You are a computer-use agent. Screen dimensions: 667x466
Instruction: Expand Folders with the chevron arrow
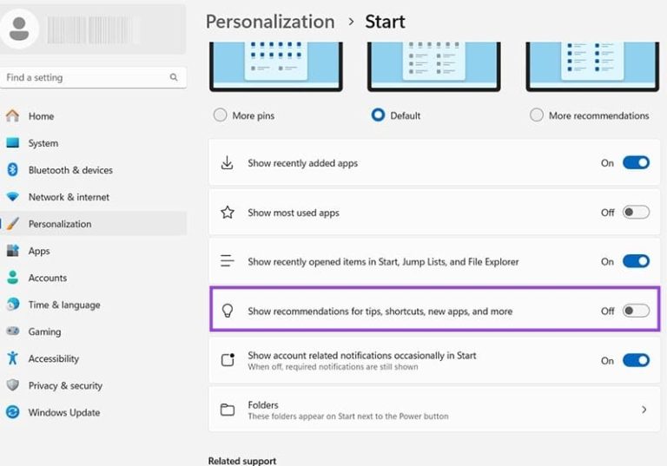tap(644, 410)
